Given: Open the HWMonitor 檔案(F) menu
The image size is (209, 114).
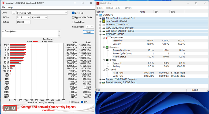Looking at the screenshot, I should (x=100, y=8).
